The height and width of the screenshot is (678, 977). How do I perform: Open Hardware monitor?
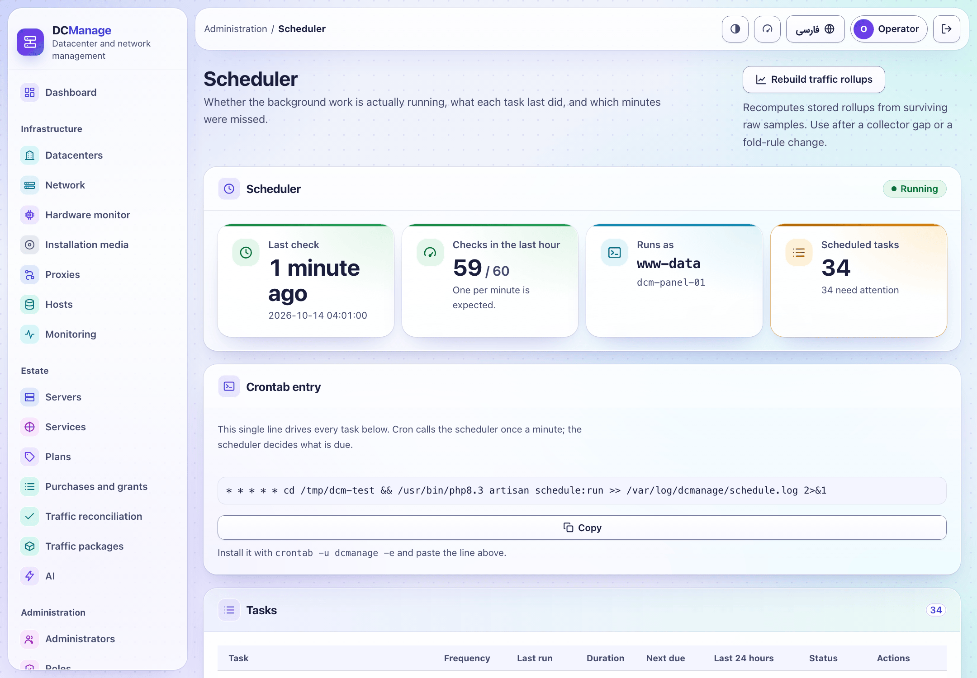[98, 215]
